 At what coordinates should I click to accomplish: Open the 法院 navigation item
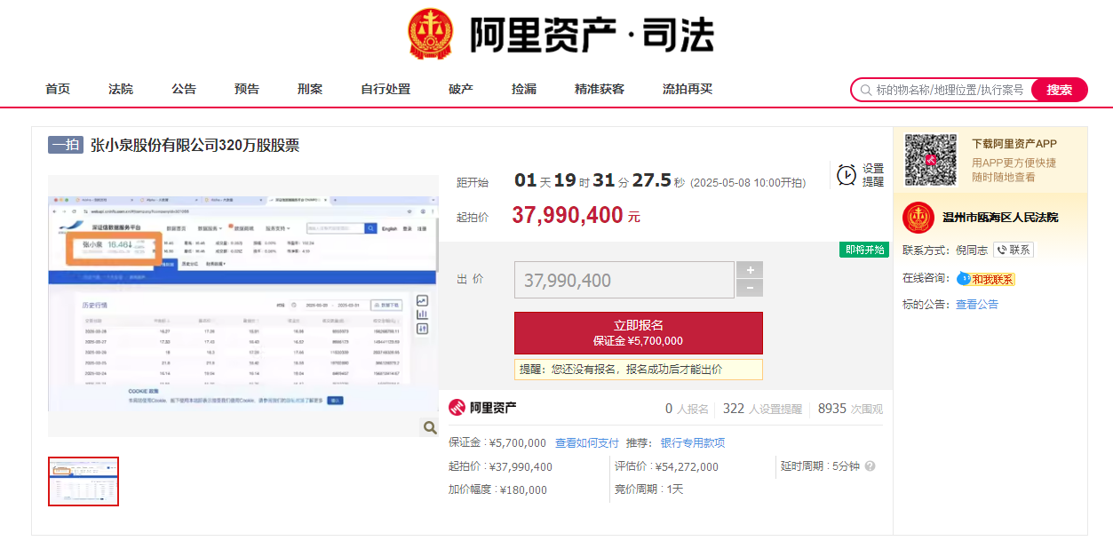tap(121, 89)
